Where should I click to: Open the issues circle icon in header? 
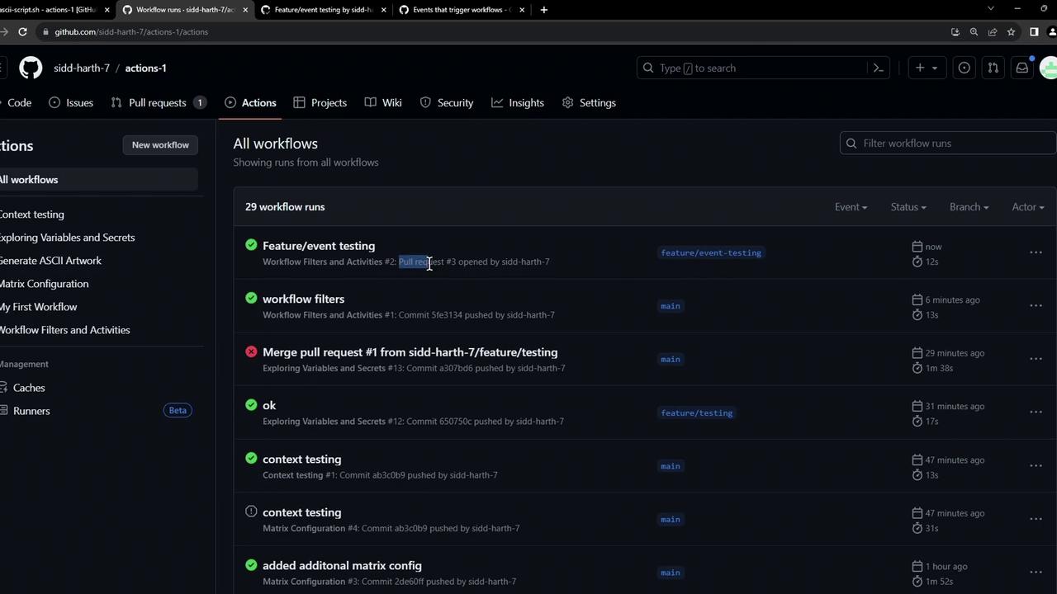[x=964, y=68]
